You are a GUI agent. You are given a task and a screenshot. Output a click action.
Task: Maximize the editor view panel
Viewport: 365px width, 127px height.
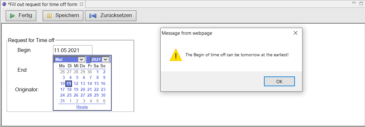[361, 3]
